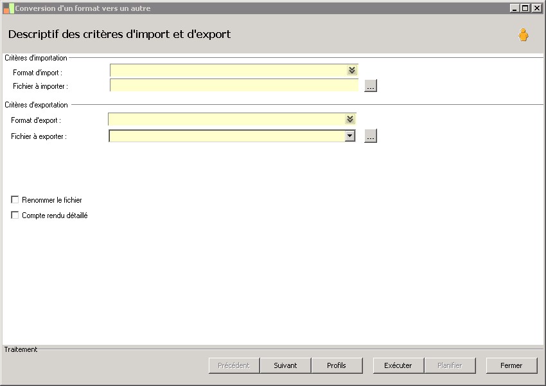The image size is (546, 386).
Task: Enable Renommer le fichier checkbox
Action: 15,200
